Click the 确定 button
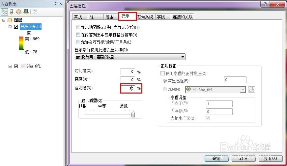The image size is (287, 166). coord(216,158)
